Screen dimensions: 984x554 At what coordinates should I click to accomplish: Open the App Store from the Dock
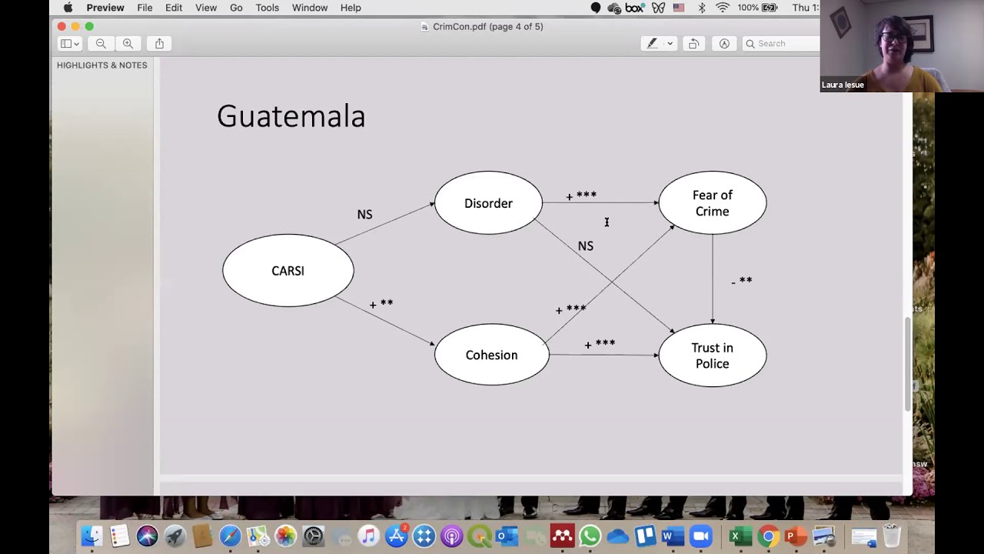[x=396, y=536]
